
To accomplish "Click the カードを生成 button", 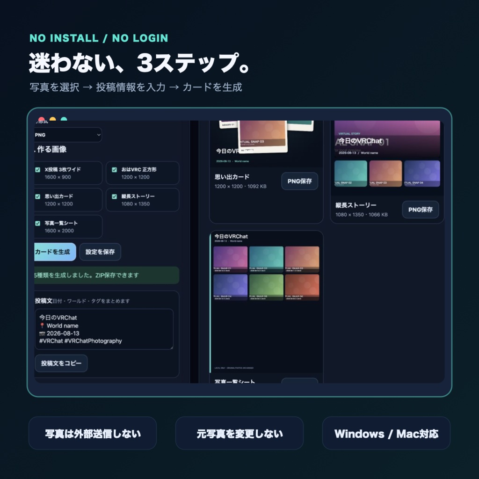I will (55, 252).
